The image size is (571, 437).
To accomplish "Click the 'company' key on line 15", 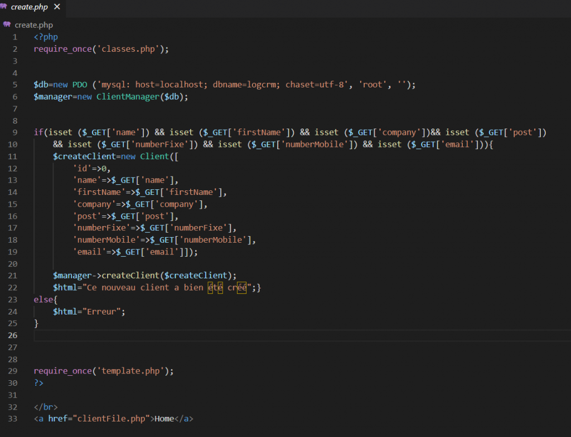I will [x=94, y=204].
